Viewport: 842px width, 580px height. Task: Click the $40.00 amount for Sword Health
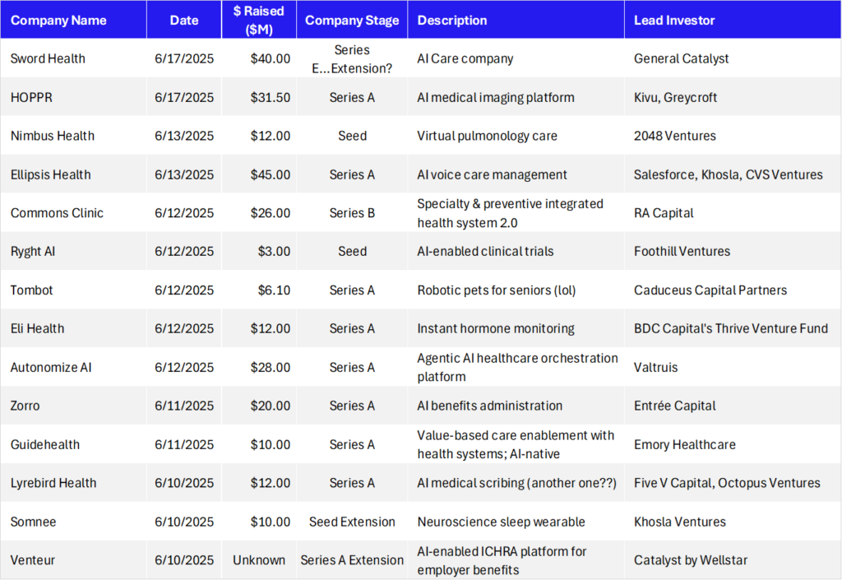[x=270, y=58]
